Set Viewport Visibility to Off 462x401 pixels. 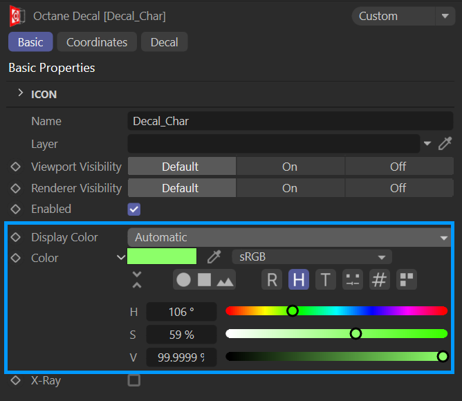[398, 167]
